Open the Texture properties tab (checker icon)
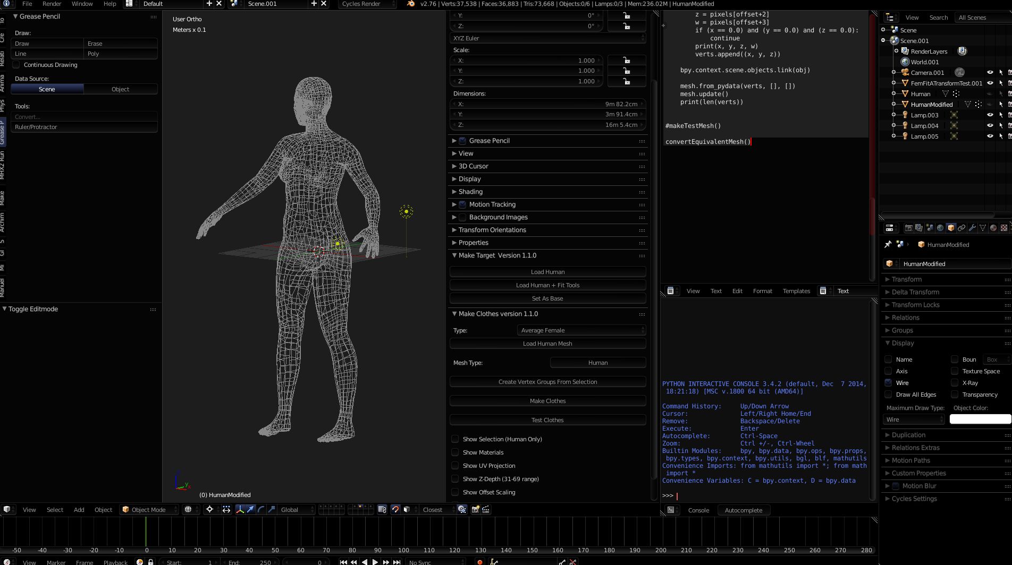The width and height of the screenshot is (1012, 565). pyautogui.click(x=1004, y=228)
